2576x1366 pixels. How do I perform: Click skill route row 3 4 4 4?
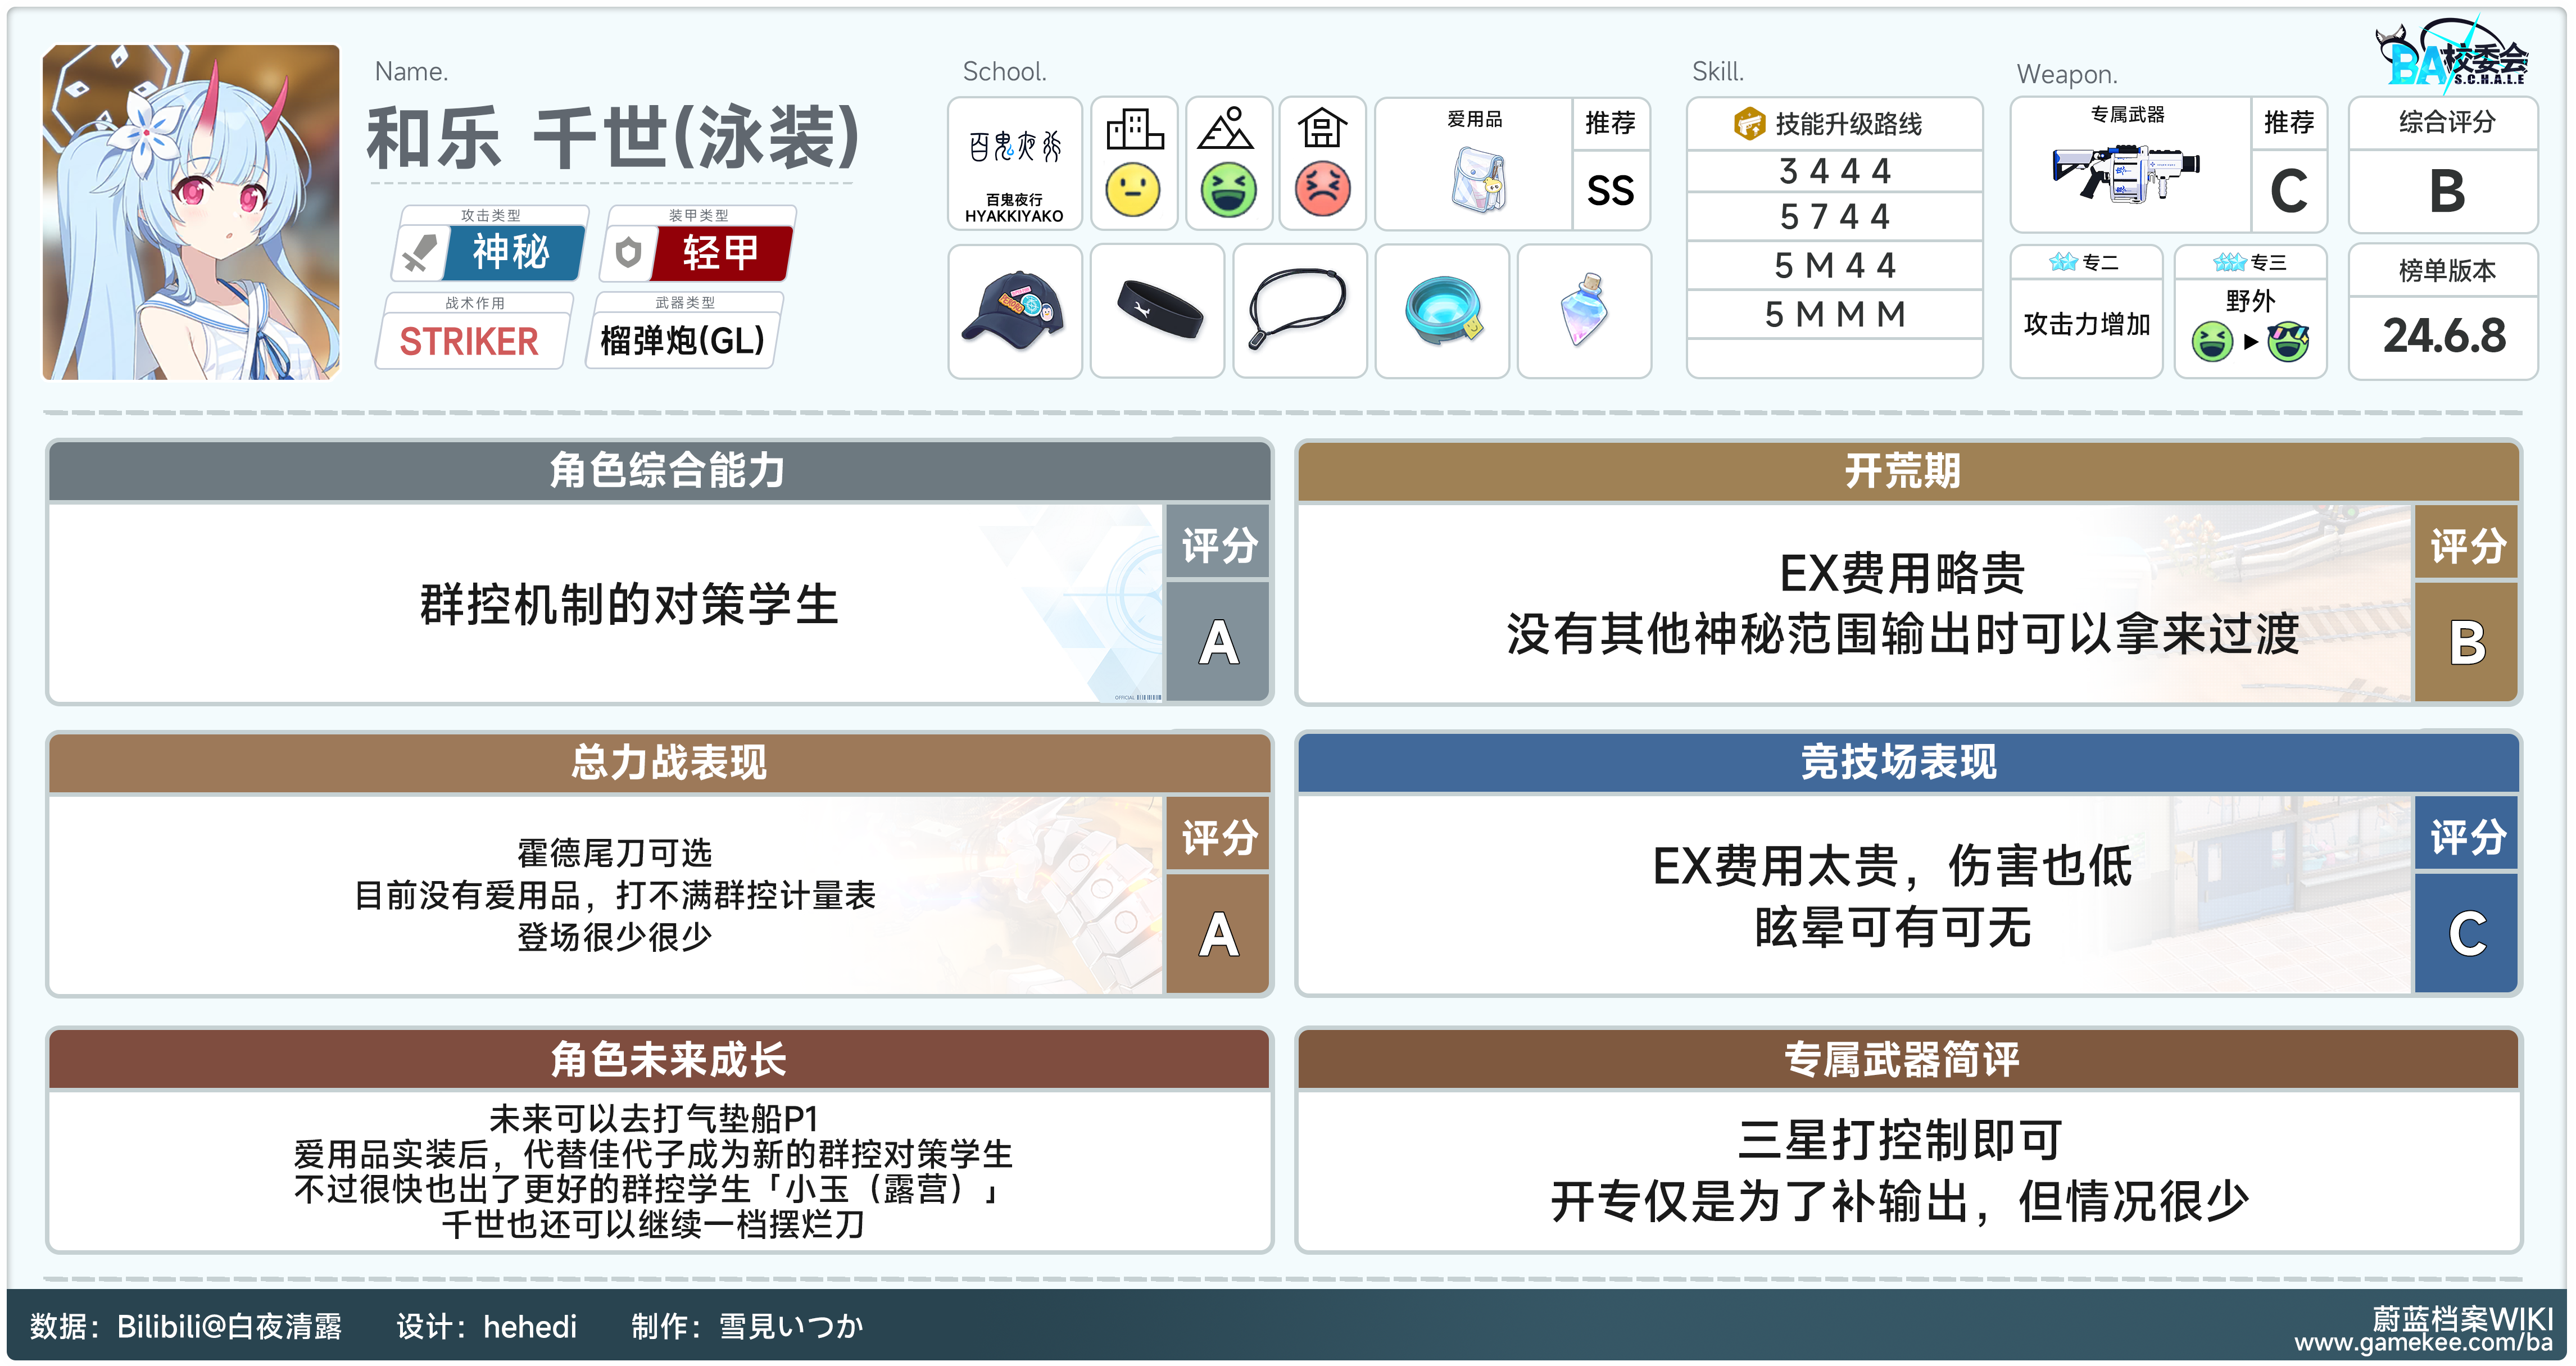pyautogui.click(x=1834, y=171)
